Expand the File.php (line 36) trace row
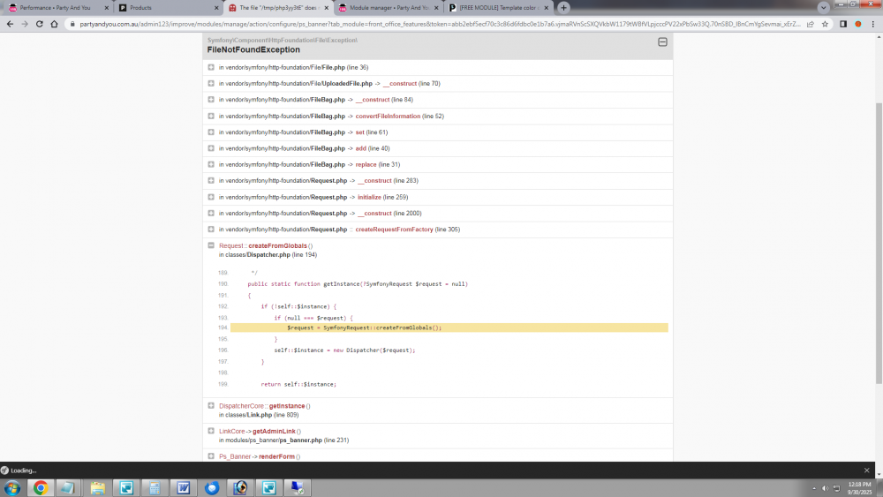The width and height of the screenshot is (883, 497). point(211,67)
